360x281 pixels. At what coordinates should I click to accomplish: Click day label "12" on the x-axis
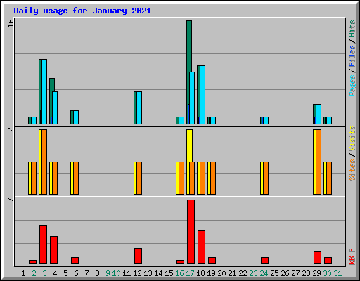tap(137, 273)
